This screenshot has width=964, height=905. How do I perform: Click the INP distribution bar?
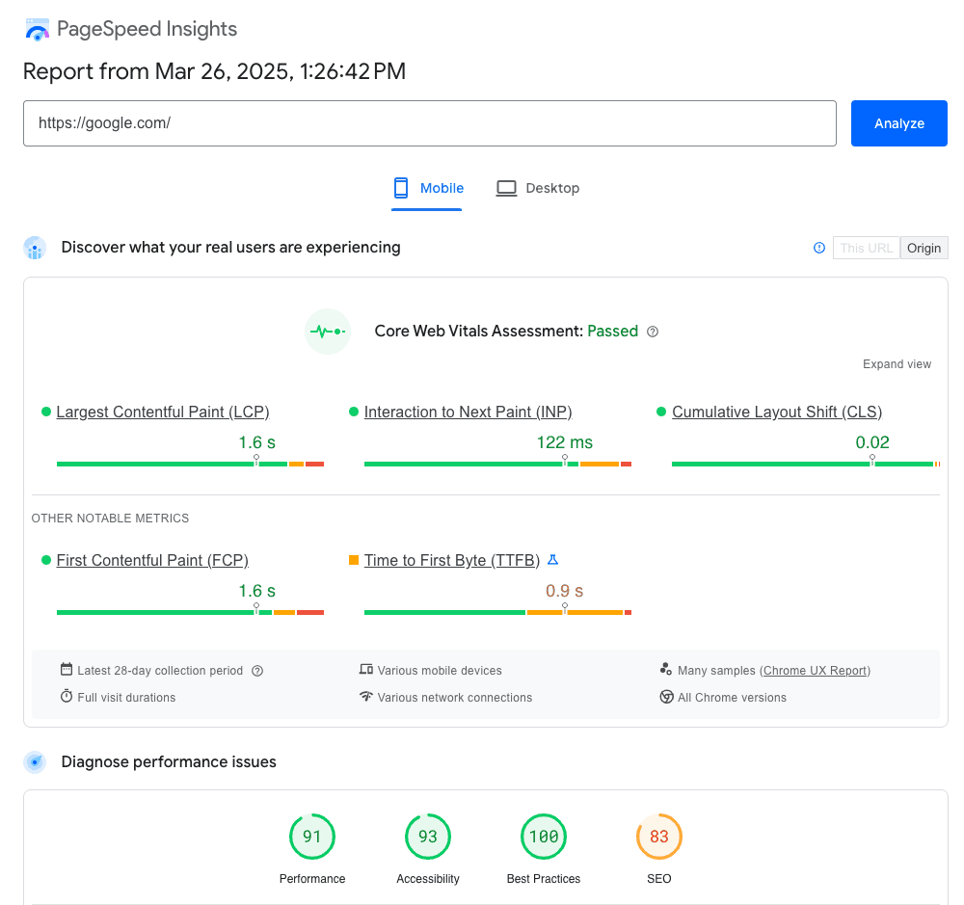coord(498,465)
